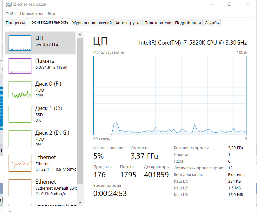
Task: Click the 'Базовая скорость:' label
Action: pyautogui.click(x=191, y=148)
